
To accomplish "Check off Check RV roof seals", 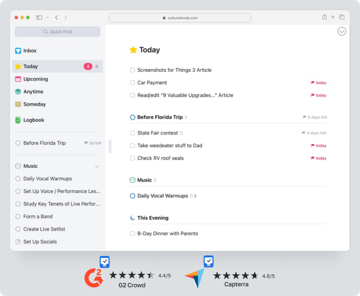I will [x=132, y=158].
